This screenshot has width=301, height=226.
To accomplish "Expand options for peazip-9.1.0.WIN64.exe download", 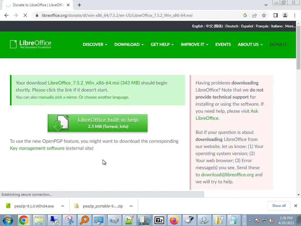I will tap(63, 206).
